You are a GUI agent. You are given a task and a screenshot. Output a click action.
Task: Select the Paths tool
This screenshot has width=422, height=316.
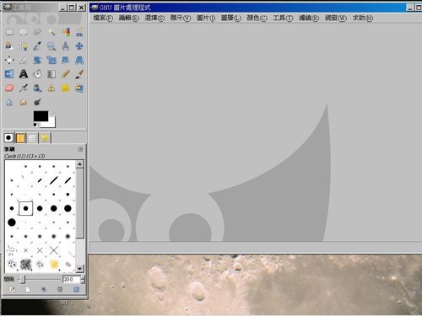click(24, 46)
